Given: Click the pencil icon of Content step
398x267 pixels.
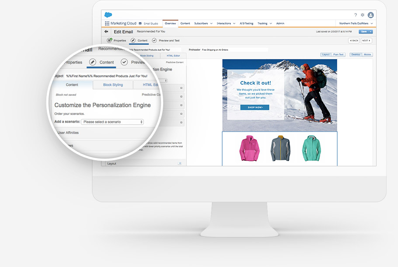Looking at the screenshot, I should pos(133,40).
